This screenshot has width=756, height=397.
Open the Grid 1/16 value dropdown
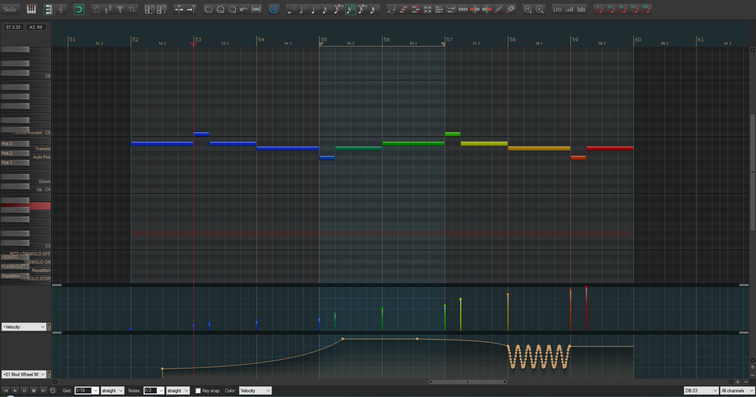pos(87,391)
